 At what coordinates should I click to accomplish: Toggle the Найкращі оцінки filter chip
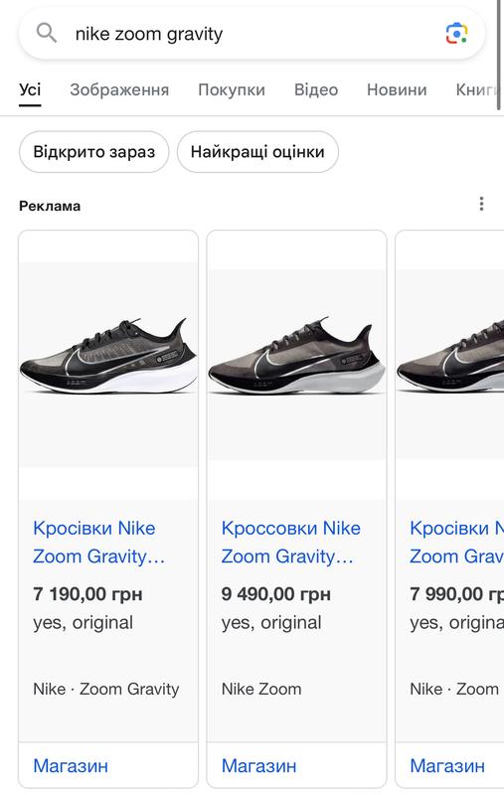click(x=257, y=152)
